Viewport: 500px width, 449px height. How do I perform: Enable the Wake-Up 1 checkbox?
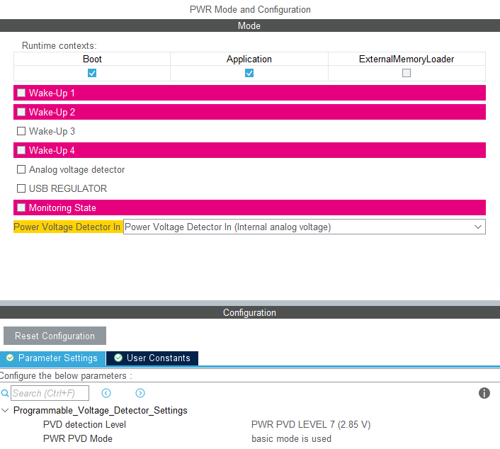[x=21, y=93]
